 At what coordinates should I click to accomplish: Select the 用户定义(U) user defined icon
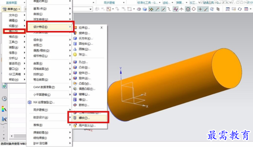pyautogui.click(x=75, y=125)
